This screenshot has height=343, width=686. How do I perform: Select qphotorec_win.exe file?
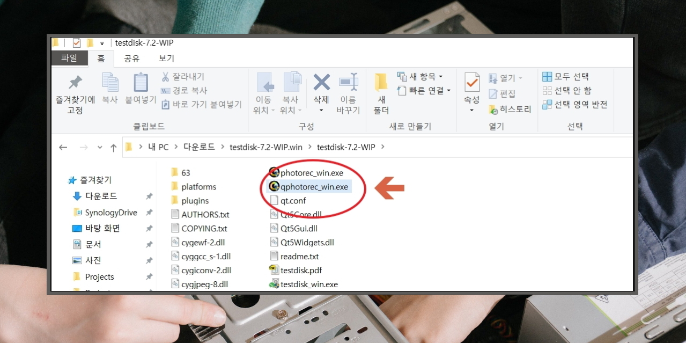click(308, 187)
